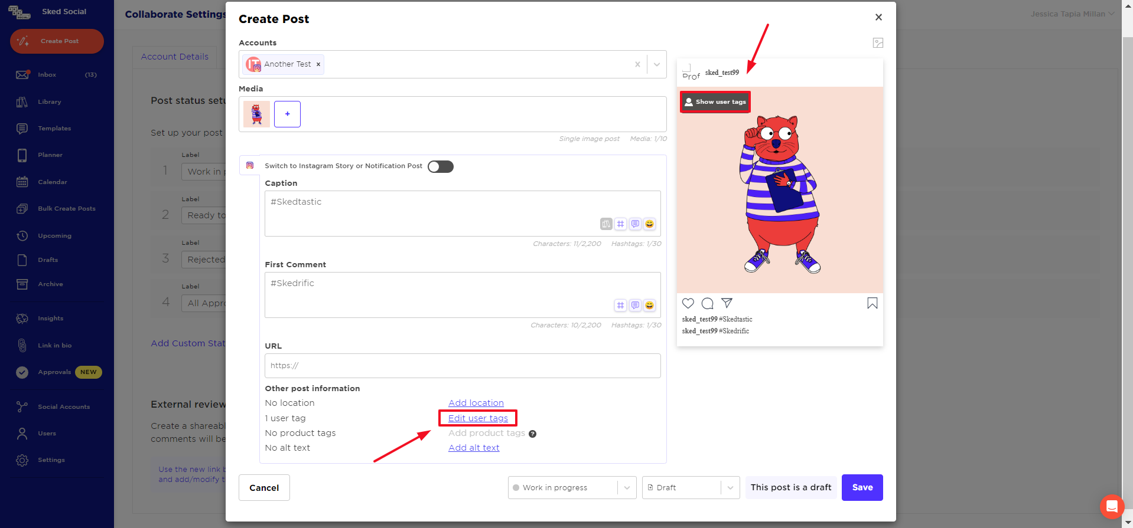Switch to Account Details tab
This screenshot has height=528, width=1133.
[175, 57]
